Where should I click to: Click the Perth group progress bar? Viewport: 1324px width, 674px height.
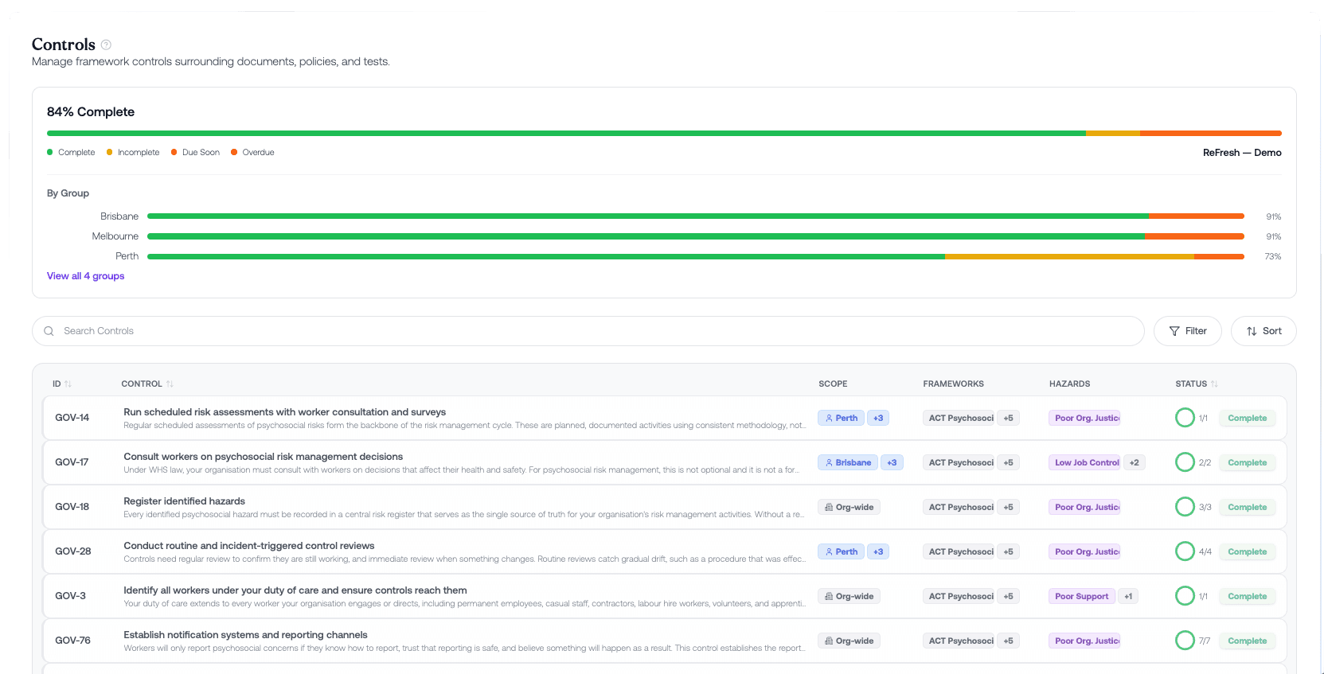(696, 256)
